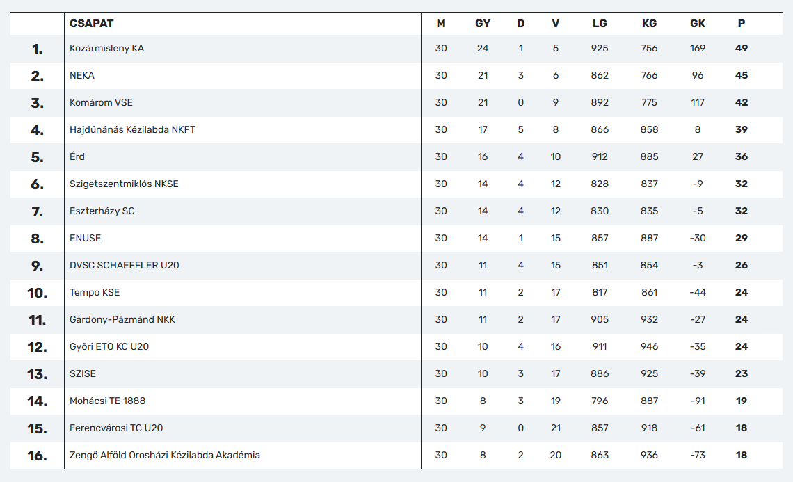Click Zengő Alföld Orosházi Kézilabda Akadémia
793x482 pixels.
click(x=165, y=455)
